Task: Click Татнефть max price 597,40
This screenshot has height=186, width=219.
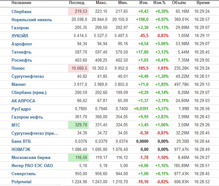Action: tap(101, 52)
